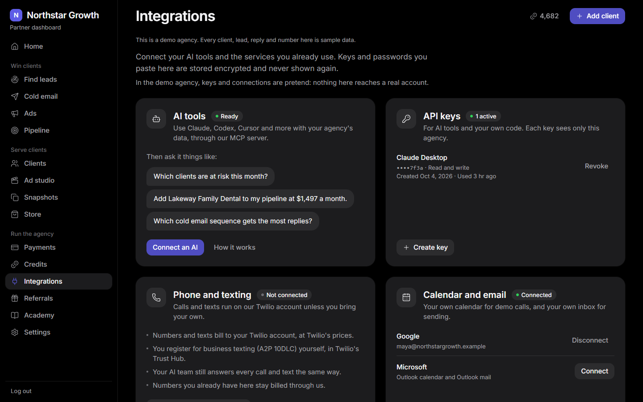Image resolution: width=643 pixels, height=402 pixels.
Task: Click the Cold email paper-plane icon
Action: [x=15, y=96]
